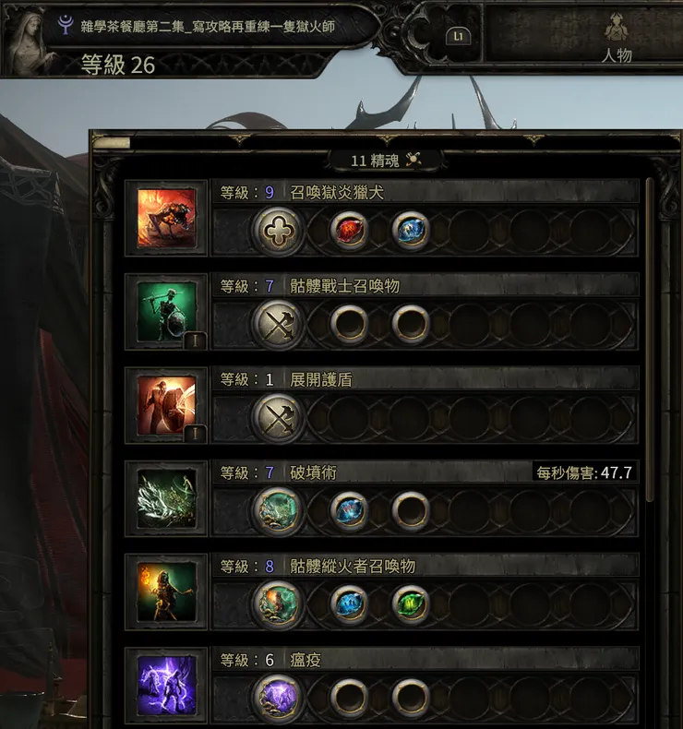Select first empty support socket of 骷髏戰士召喚物
Screen dimensions: 683x729
click(349, 324)
